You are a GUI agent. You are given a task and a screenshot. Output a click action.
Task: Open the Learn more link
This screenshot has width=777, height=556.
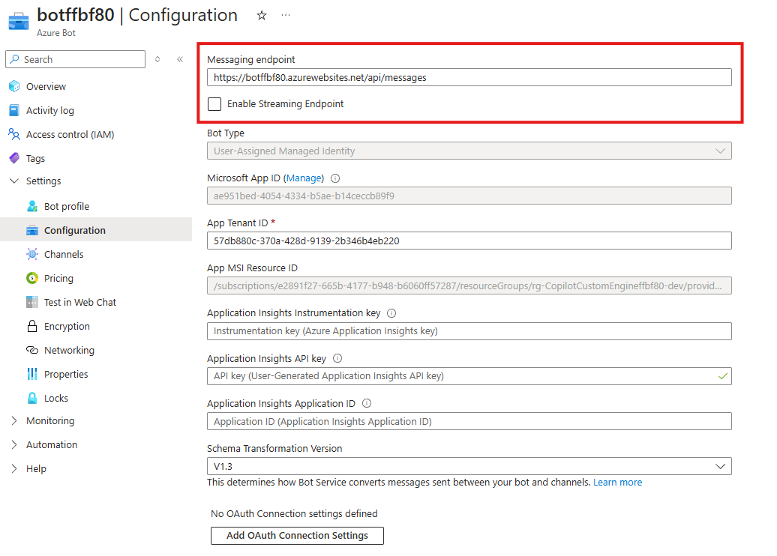[617, 483]
